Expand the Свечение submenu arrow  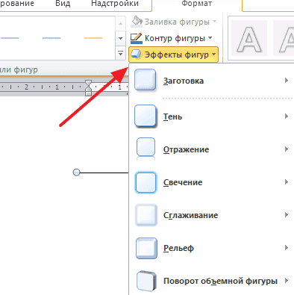[x=287, y=182]
